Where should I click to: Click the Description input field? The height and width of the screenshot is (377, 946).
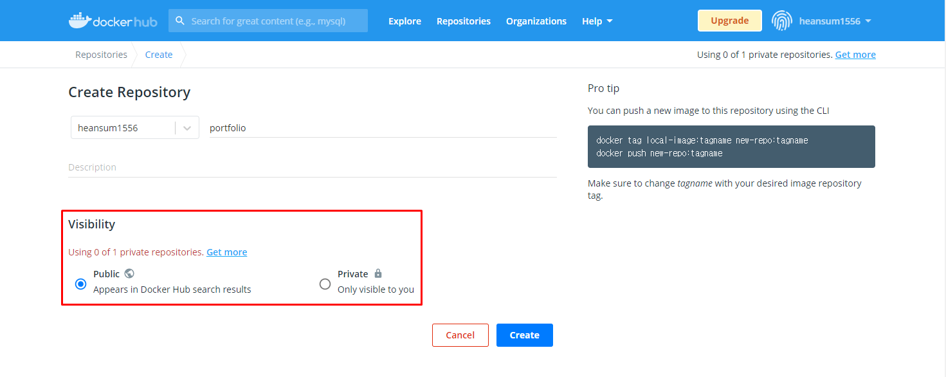[313, 167]
